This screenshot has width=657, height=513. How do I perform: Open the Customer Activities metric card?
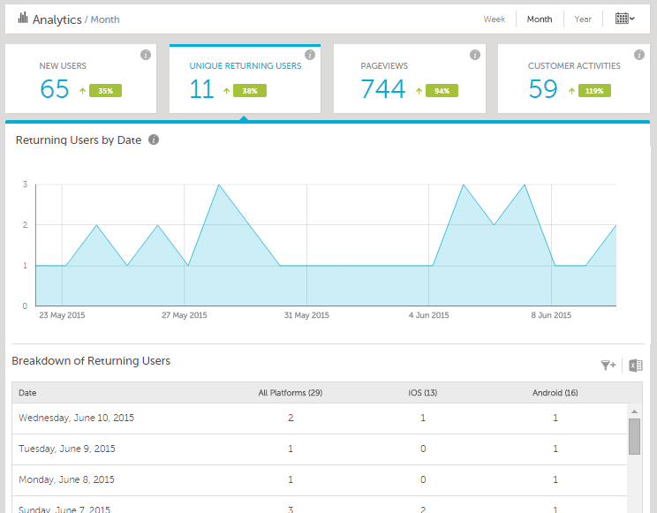pos(574,79)
